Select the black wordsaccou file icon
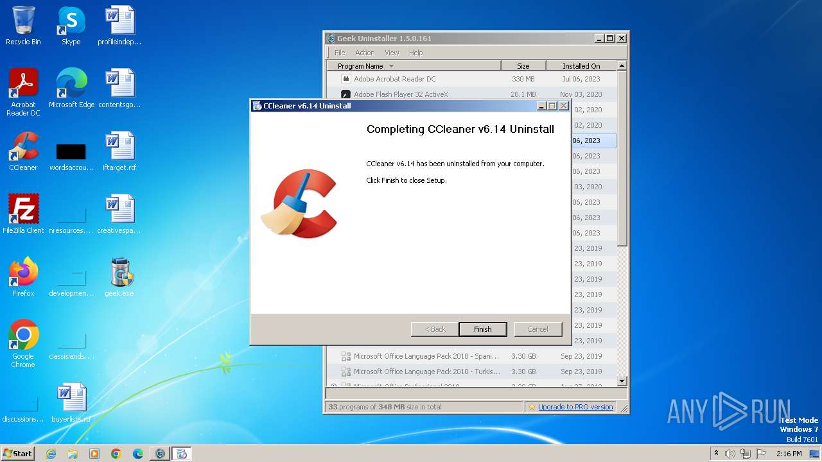Screen dimensions: 822x462 click(x=71, y=152)
